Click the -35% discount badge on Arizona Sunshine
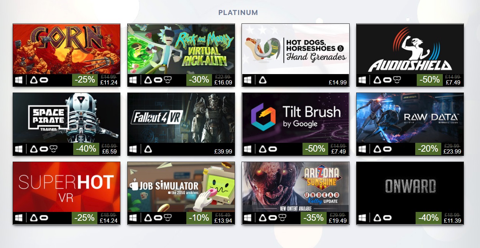Screen dimensions: 480x248 click(314, 218)
